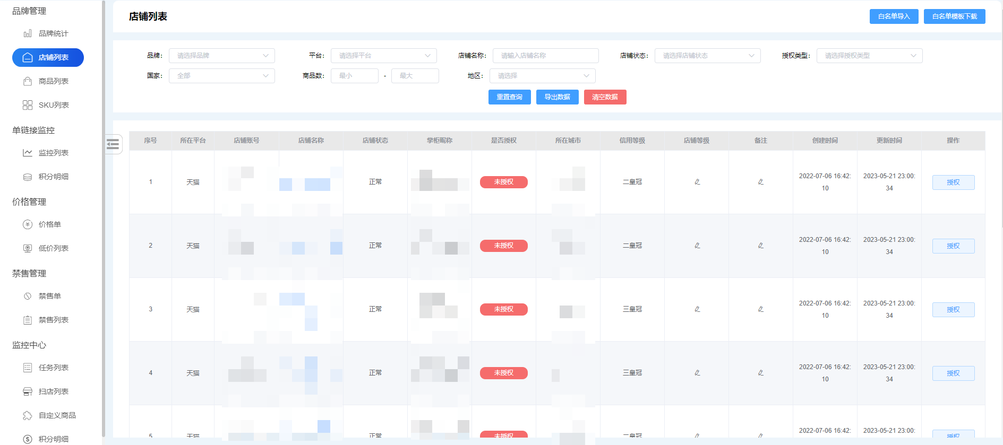Edit 店铺等级 pencil icon in row 3
Viewport: 1003px width, 445px height.
tap(697, 309)
